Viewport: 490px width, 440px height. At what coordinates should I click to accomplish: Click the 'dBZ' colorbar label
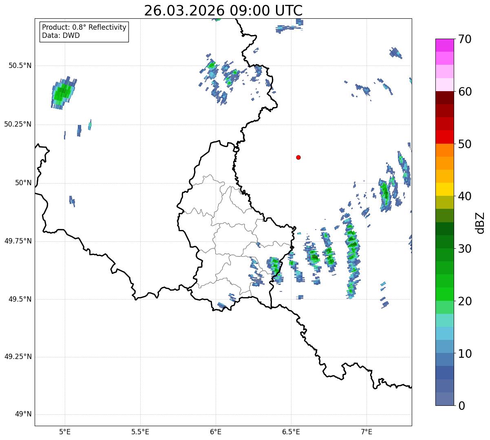pos(480,223)
